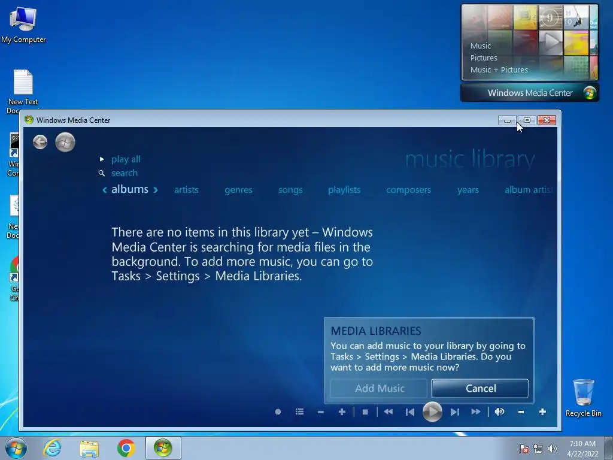Start playback with the round play button
Screen dimensions: 613x460
432,411
